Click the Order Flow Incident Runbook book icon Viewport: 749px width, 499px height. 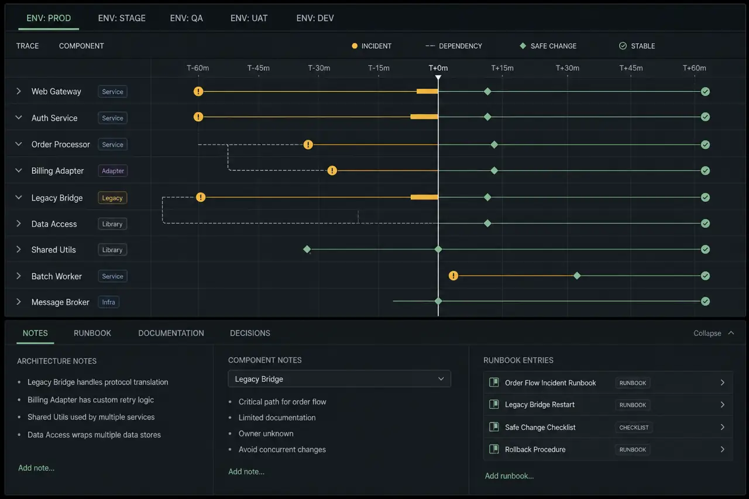point(494,383)
